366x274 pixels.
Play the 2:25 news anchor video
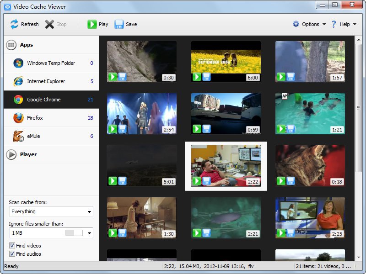(281, 233)
